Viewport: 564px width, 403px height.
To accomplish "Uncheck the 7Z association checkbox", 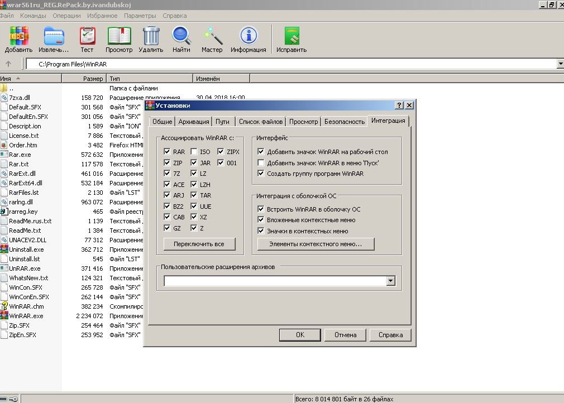I will point(167,173).
